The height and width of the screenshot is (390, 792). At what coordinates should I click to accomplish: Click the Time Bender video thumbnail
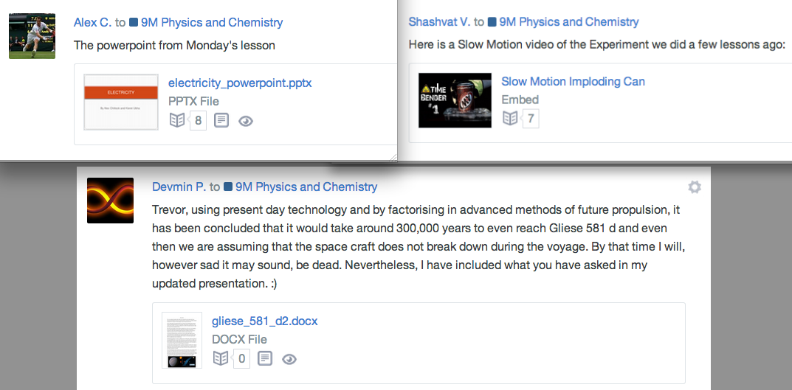pos(455,100)
